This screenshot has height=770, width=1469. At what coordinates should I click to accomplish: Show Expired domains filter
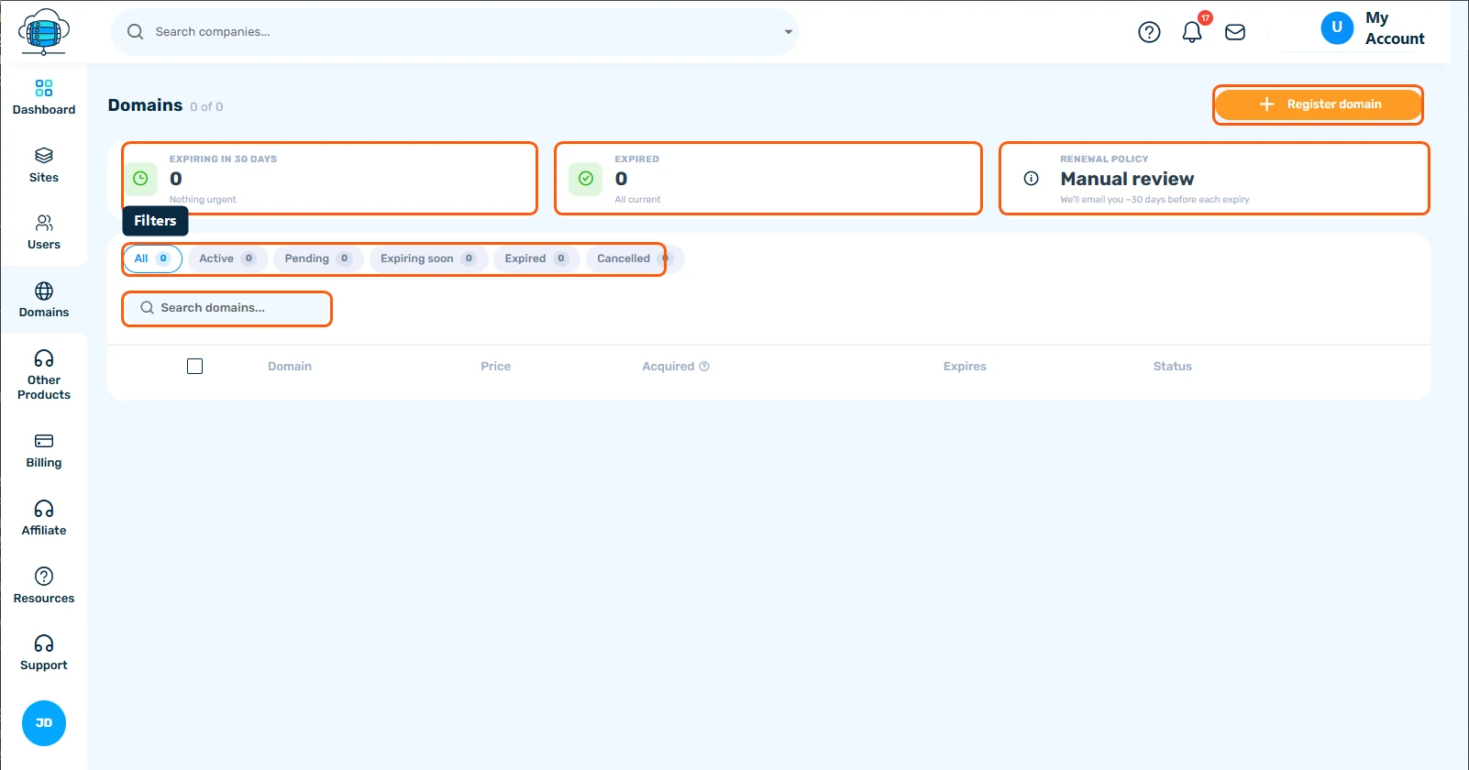click(x=536, y=258)
